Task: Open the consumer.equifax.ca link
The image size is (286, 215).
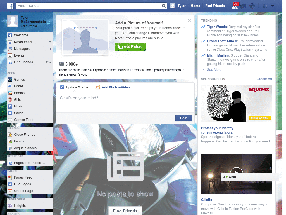Action: coord(217,132)
